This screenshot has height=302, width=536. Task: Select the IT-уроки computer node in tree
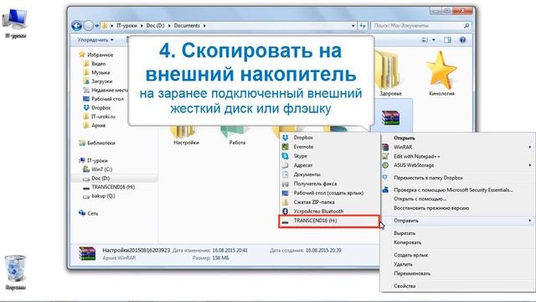pyautogui.click(x=93, y=160)
